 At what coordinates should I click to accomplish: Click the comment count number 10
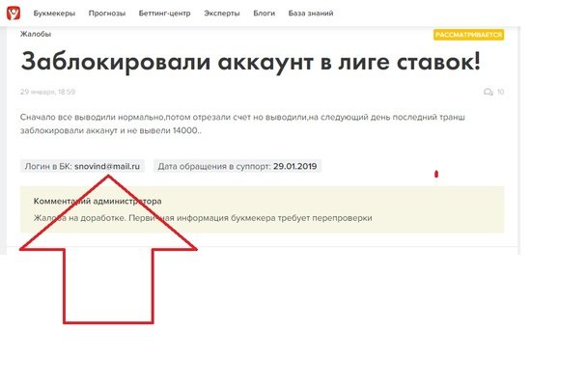tap(500, 92)
